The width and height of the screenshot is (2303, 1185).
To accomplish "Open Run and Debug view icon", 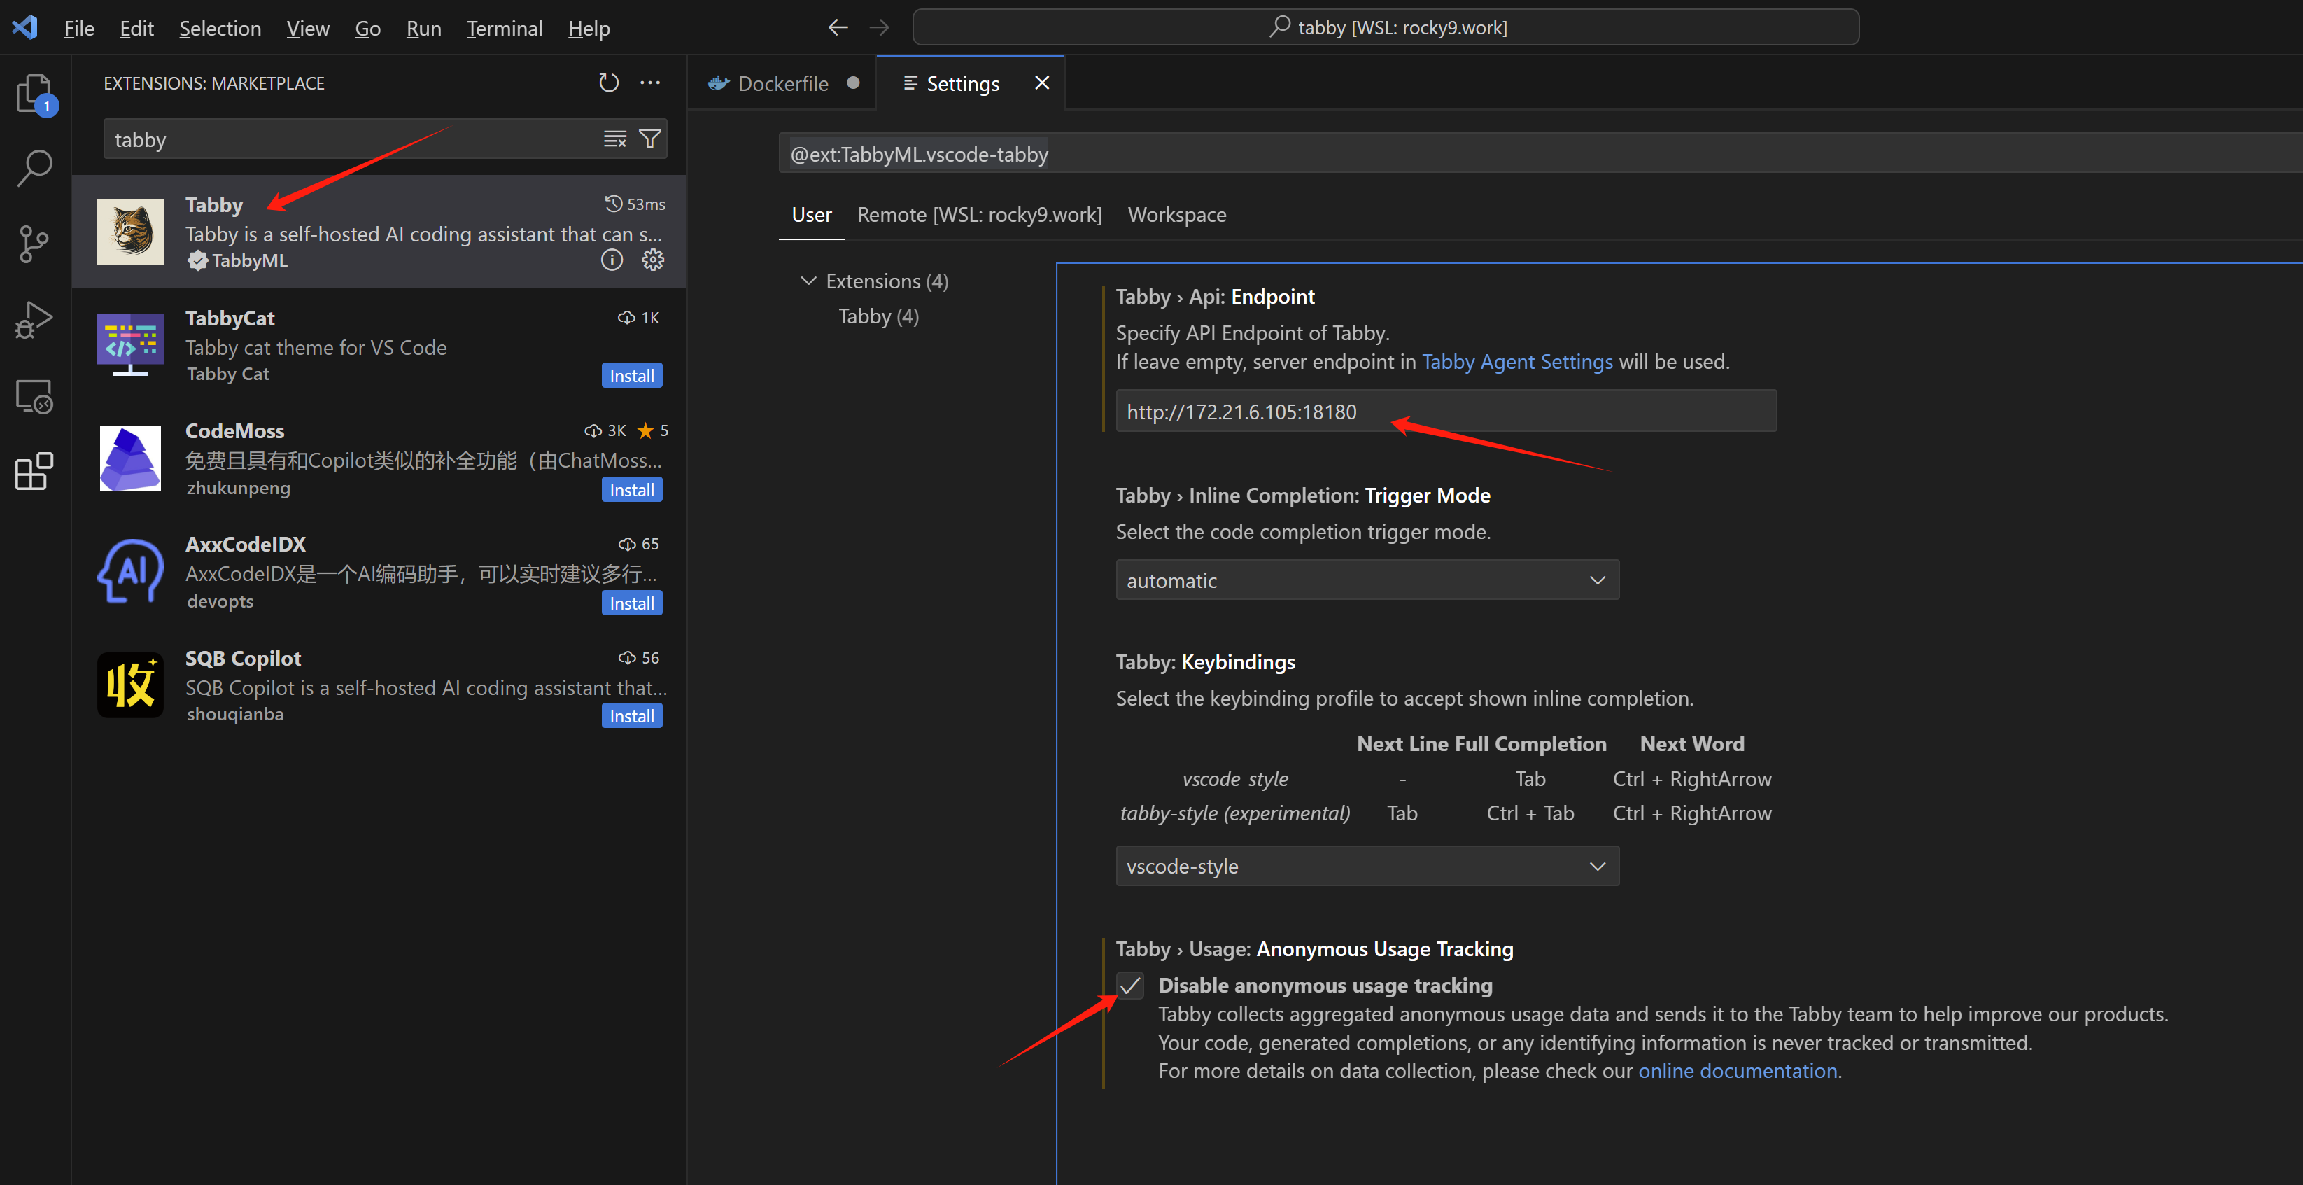I will 35,319.
